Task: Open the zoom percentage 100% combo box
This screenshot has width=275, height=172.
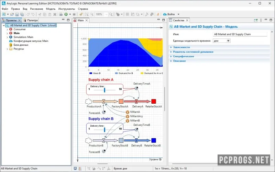Action: 101,14
